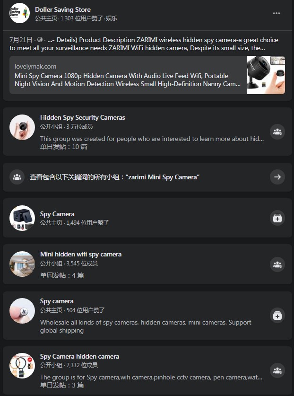Open the Doller Saving Store profile picture
294x396 pixels.
20,13
